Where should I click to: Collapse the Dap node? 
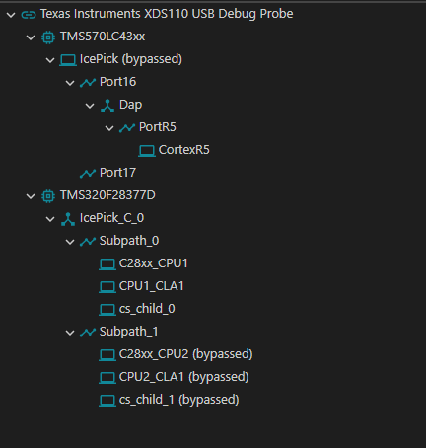(x=90, y=106)
